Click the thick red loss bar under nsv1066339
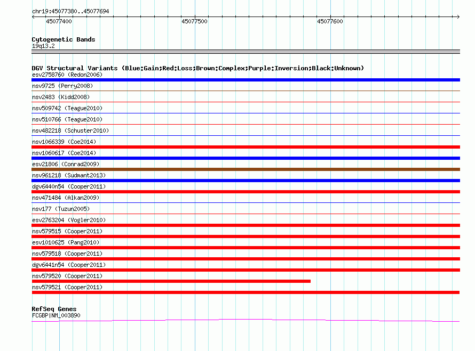This screenshot has height=351, width=475. coord(246,147)
